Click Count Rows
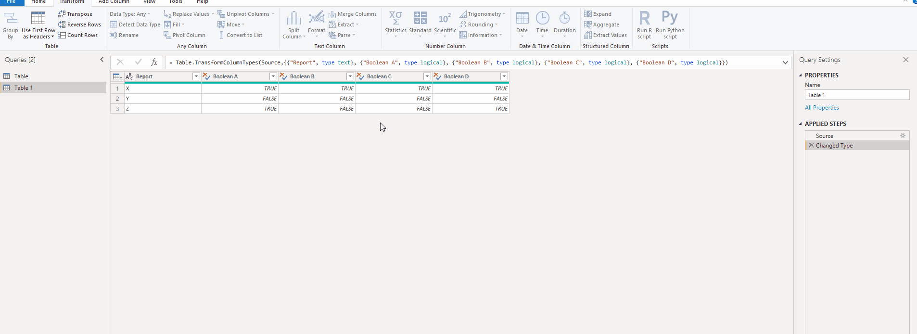 (78, 35)
